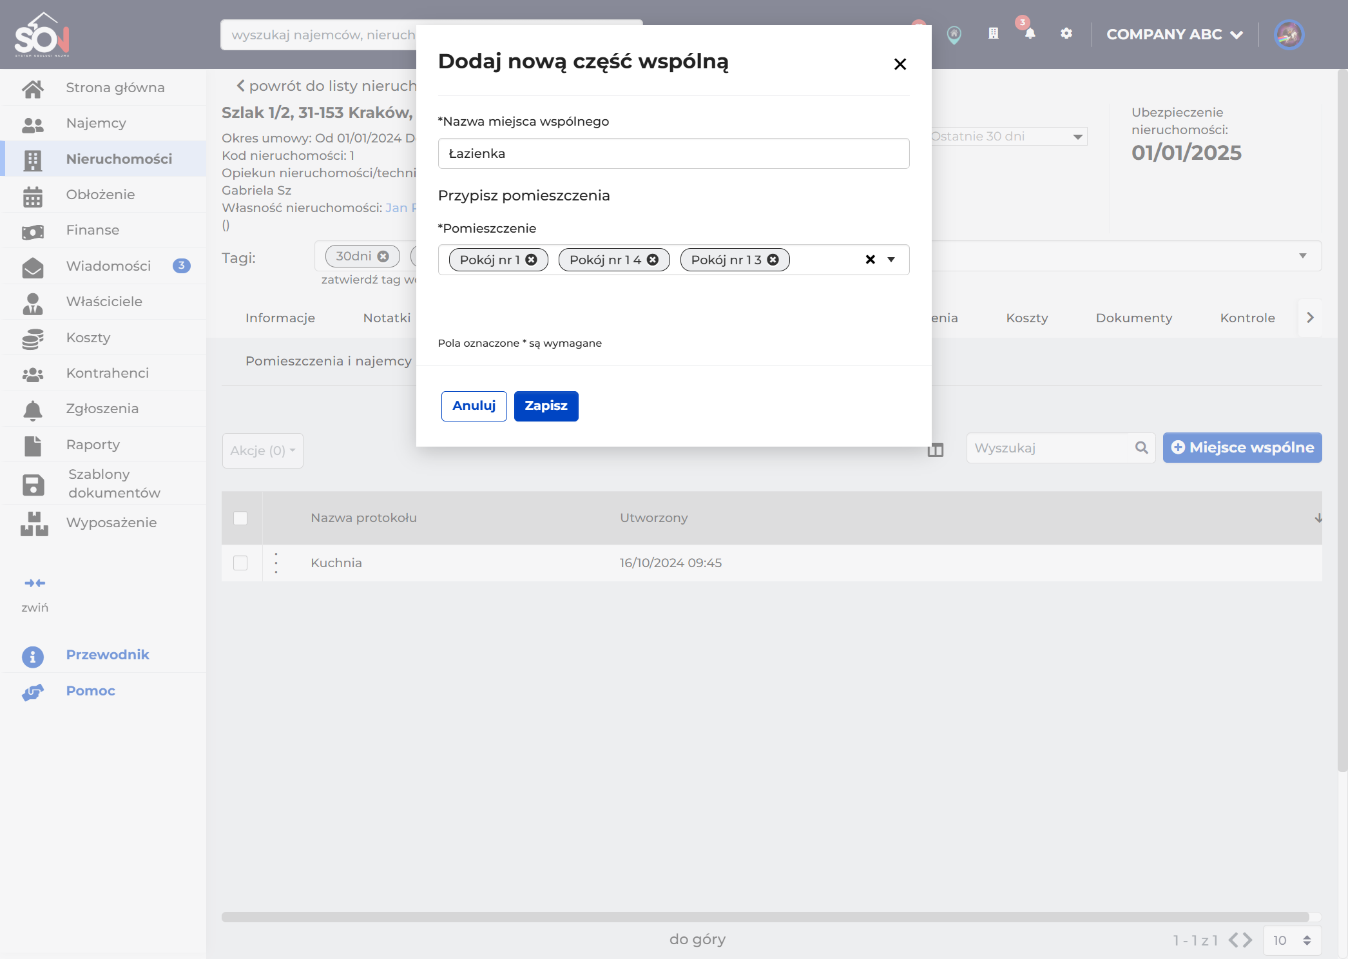The width and height of the screenshot is (1348, 959).
Task: Expand the Pomieszczenie dropdown arrow
Action: [892, 259]
